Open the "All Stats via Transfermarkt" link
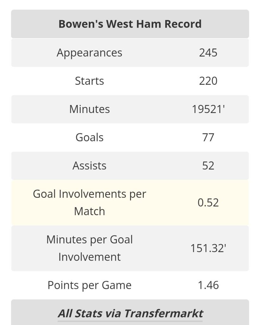 [x=130, y=314]
